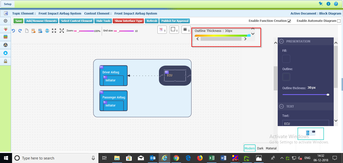Image resolution: width=343 pixels, height=163 pixels.
Task: Click the rainbow Outline Thickness slider
Action: click(222, 36)
